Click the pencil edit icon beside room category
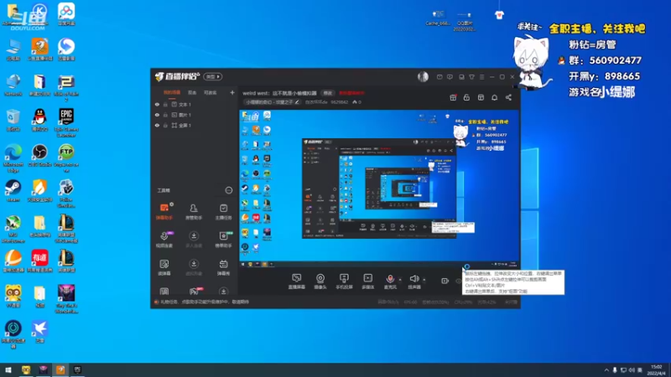 (297, 102)
